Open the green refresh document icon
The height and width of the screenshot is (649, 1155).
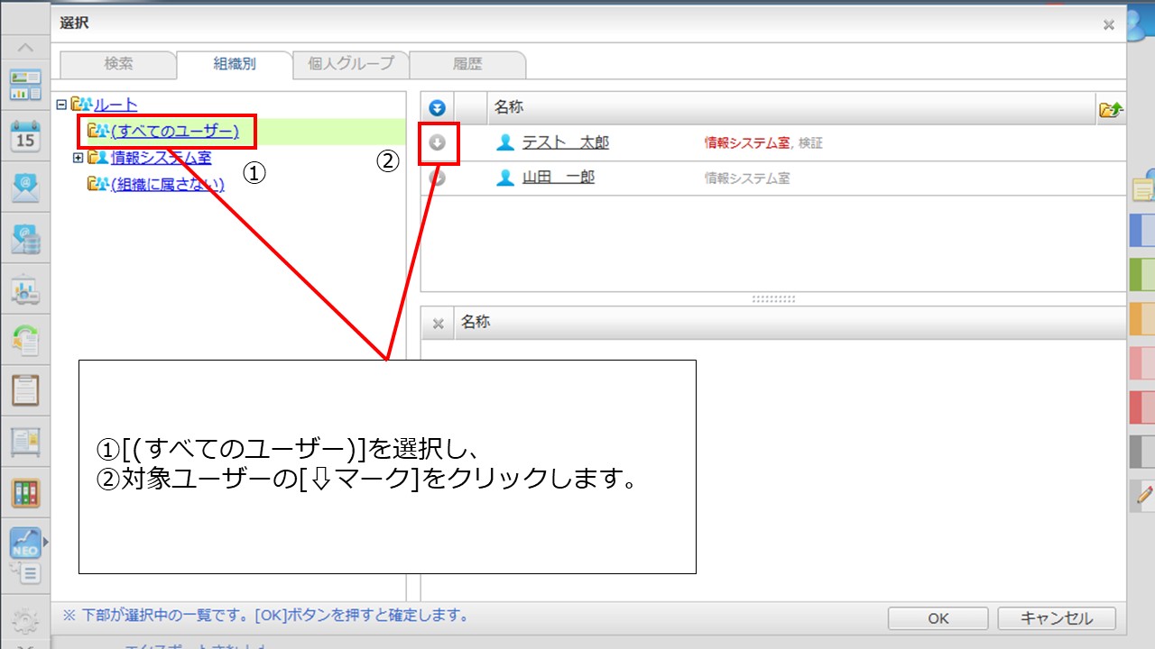point(25,341)
